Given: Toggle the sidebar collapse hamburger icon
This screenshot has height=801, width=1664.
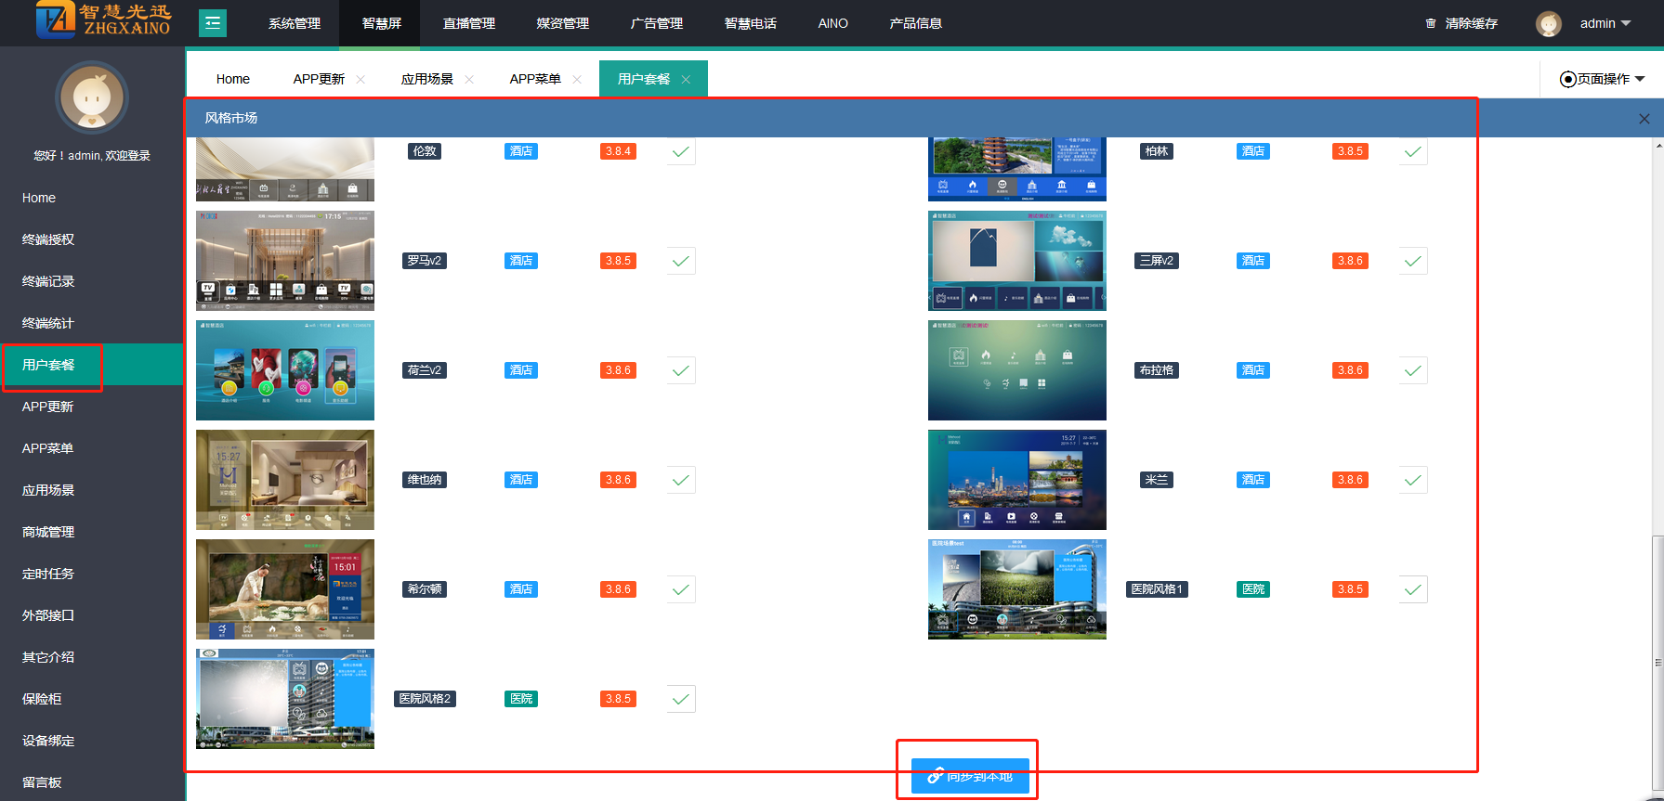Looking at the screenshot, I should (213, 23).
